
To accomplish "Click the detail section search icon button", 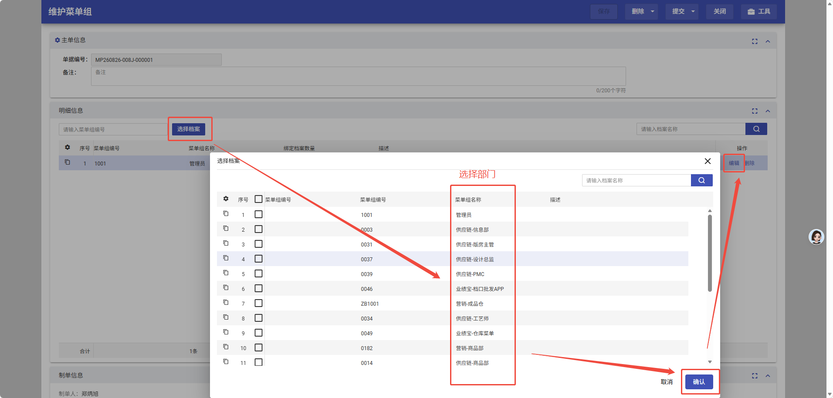I will [x=756, y=129].
